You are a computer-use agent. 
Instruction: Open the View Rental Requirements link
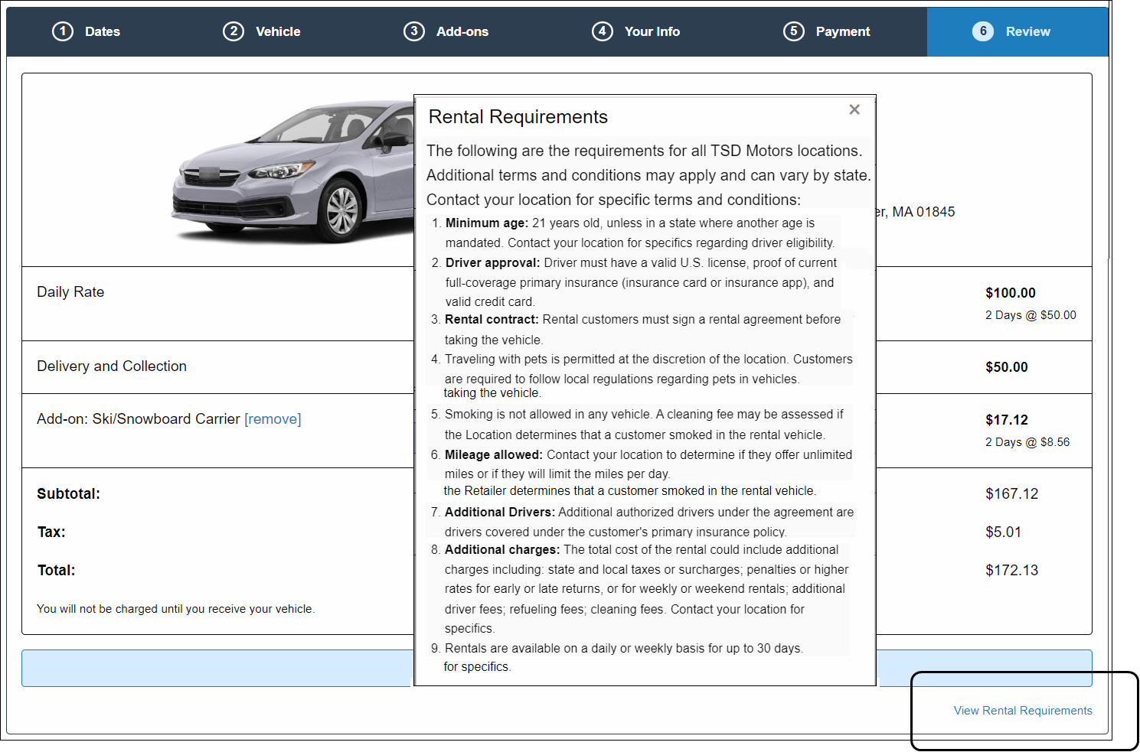(1023, 711)
